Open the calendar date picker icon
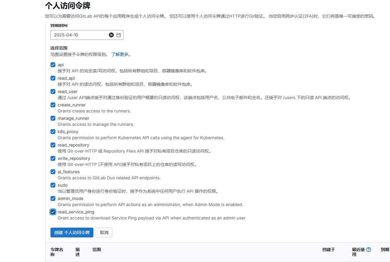This screenshot has height=262, width=390. 119,35
